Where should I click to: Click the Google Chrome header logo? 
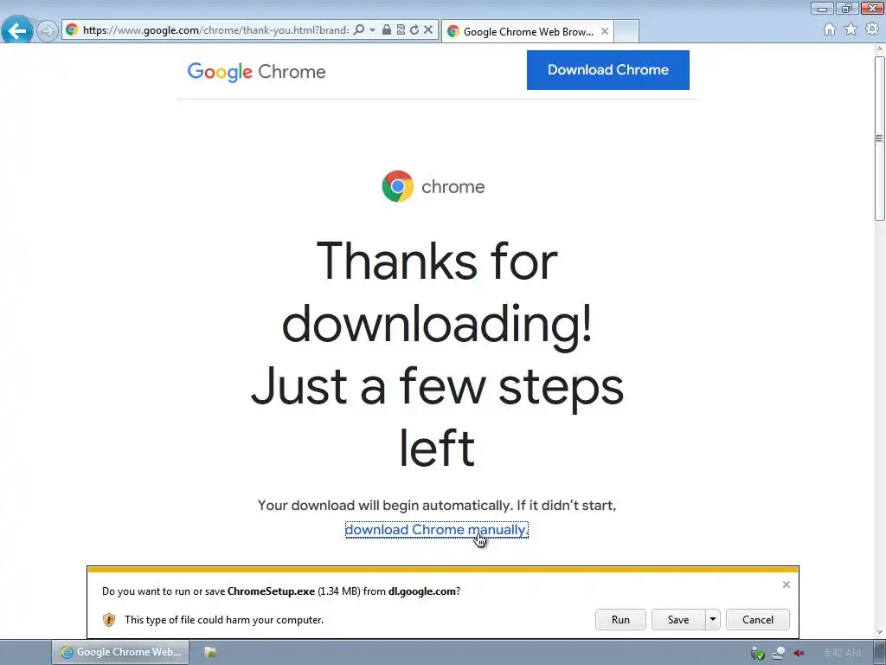pyautogui.click(x=256, y=72)
